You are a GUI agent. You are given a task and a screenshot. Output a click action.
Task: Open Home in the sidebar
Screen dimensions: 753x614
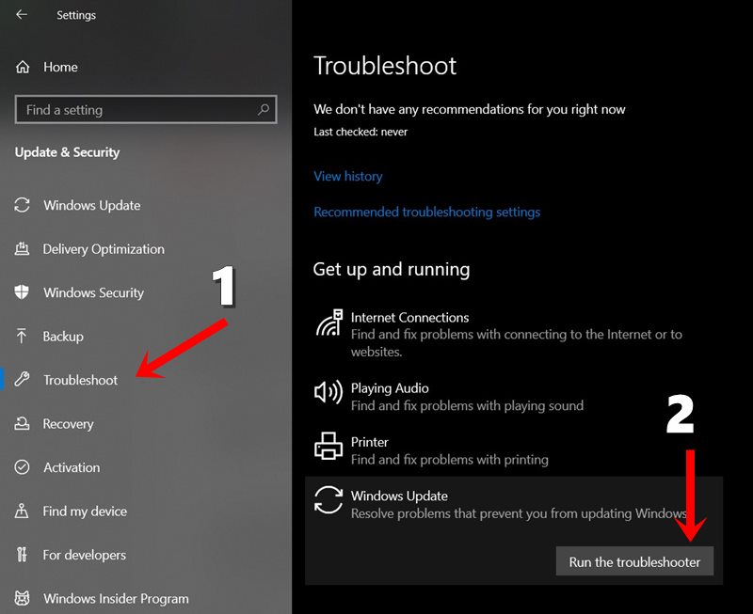click(60, 67)
